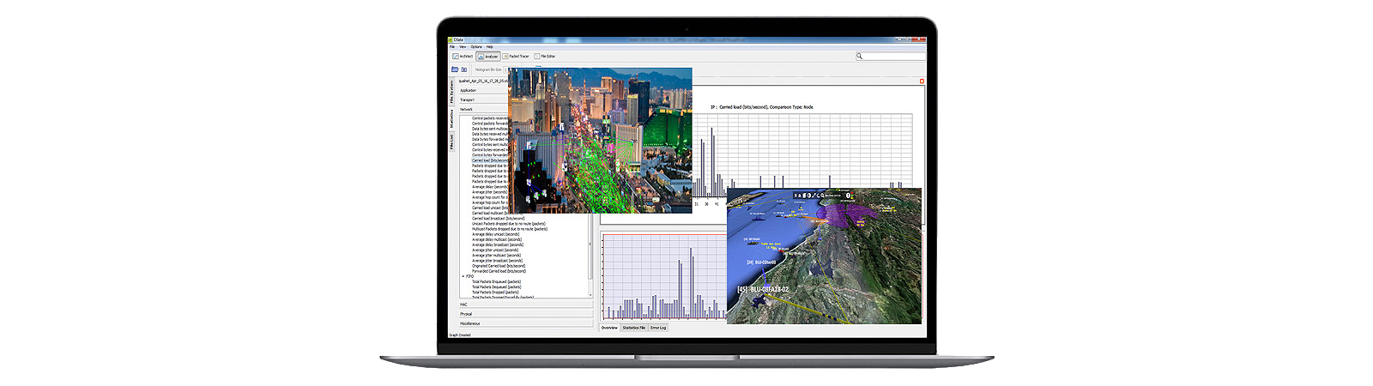This screenshot has width=1373, height=386.
Task: Switch to the Statistics File tab
Action: (x=634, y=328)
